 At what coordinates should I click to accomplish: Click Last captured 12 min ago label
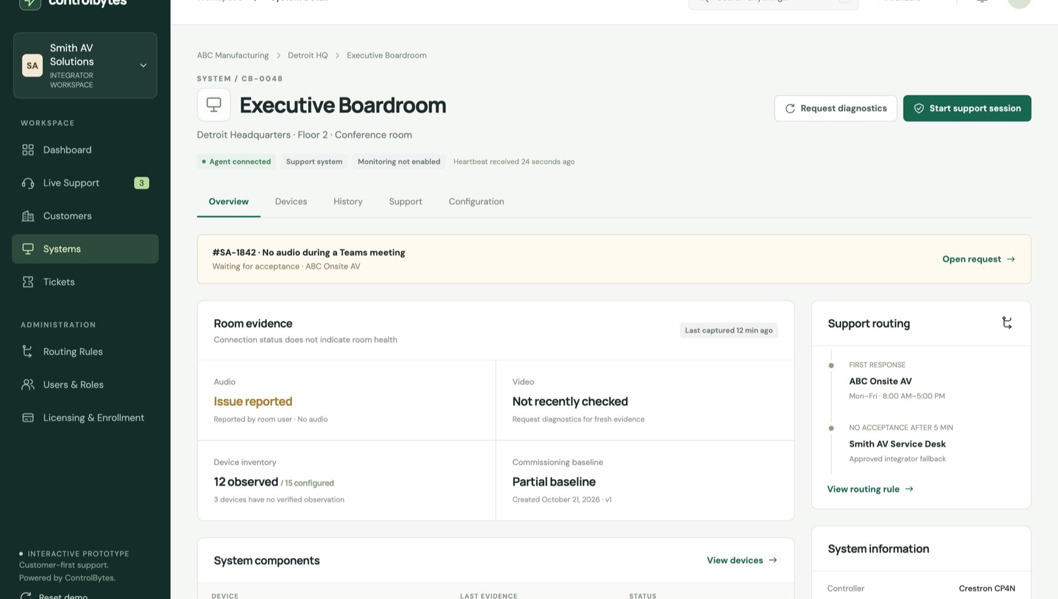click(x=729, y=330)
